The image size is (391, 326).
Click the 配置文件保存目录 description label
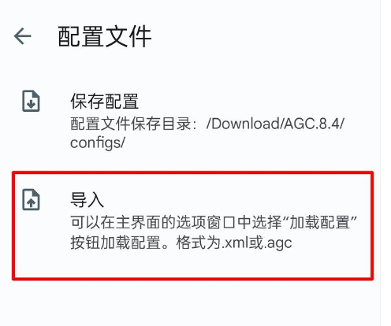(131, 124)
